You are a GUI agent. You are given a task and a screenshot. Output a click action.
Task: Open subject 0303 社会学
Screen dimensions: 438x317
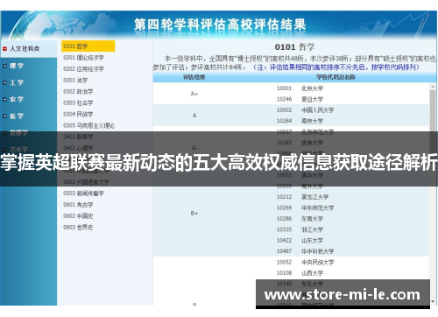[x=78, y=102]
